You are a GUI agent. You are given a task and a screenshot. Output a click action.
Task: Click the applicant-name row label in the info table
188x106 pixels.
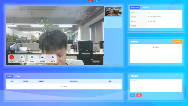[x=133, y=13]
